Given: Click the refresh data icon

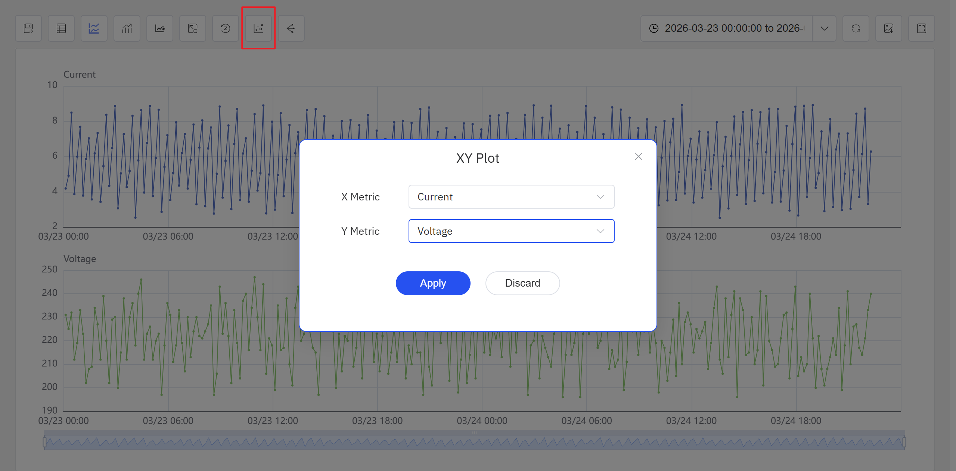Looking at the screenshot, I should [x=856, y=28].
